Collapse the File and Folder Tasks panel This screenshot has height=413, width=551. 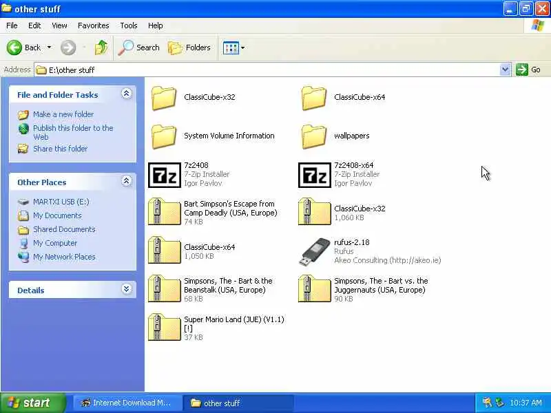tap(127, 94)
